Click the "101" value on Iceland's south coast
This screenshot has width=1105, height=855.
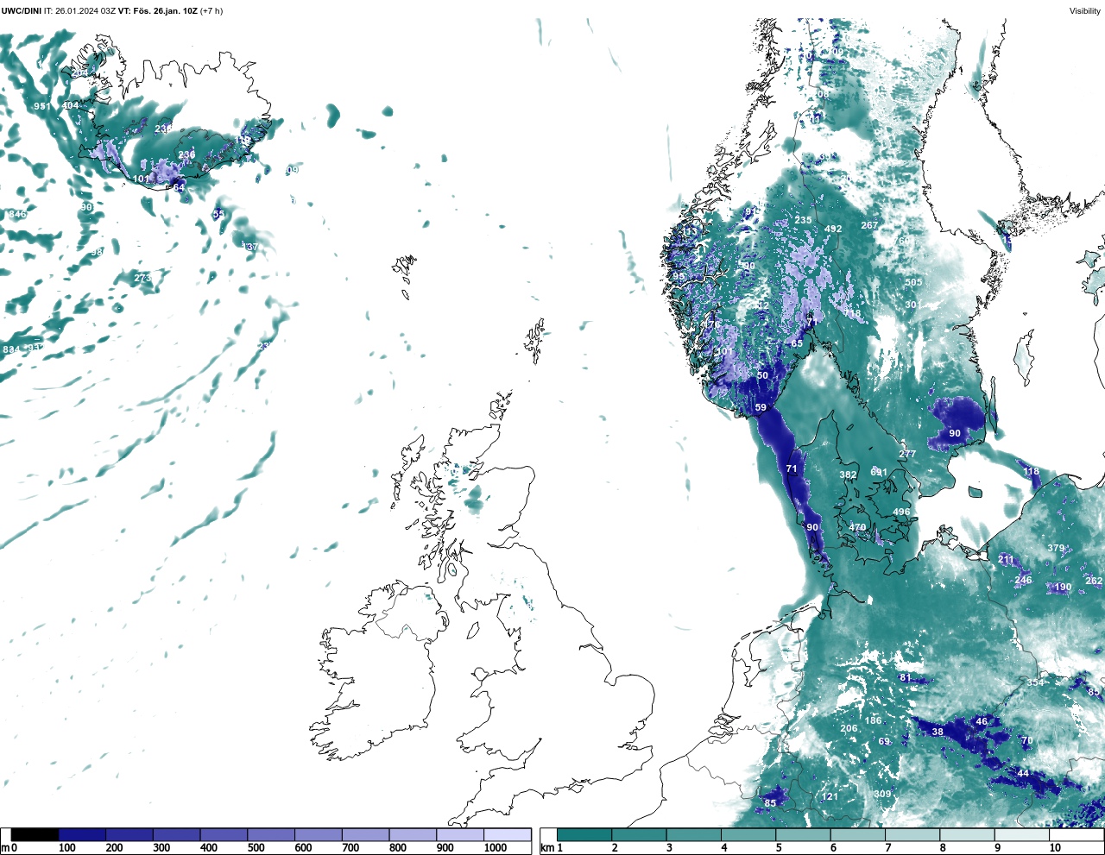[142, 179]
